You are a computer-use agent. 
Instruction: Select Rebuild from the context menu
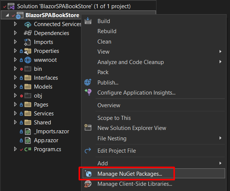pos(107,31)
